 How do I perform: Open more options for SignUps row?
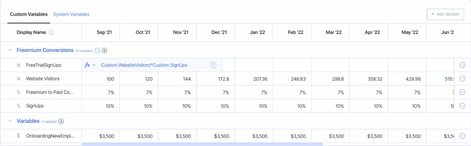click(x=462, y=106)
